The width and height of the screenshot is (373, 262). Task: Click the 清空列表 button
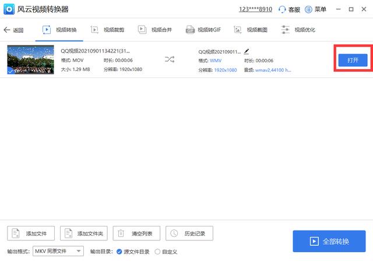click(x=136, y=233)
